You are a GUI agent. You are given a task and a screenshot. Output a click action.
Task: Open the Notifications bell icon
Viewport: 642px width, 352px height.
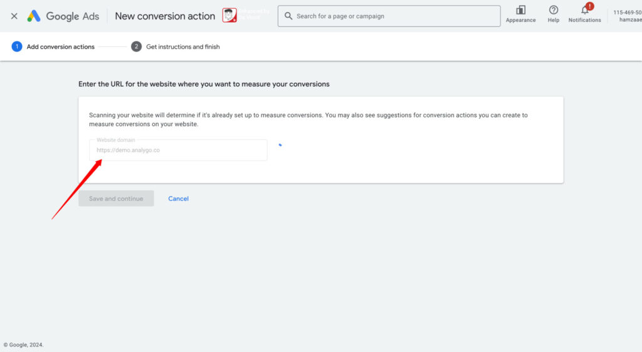tap(584, 11)
